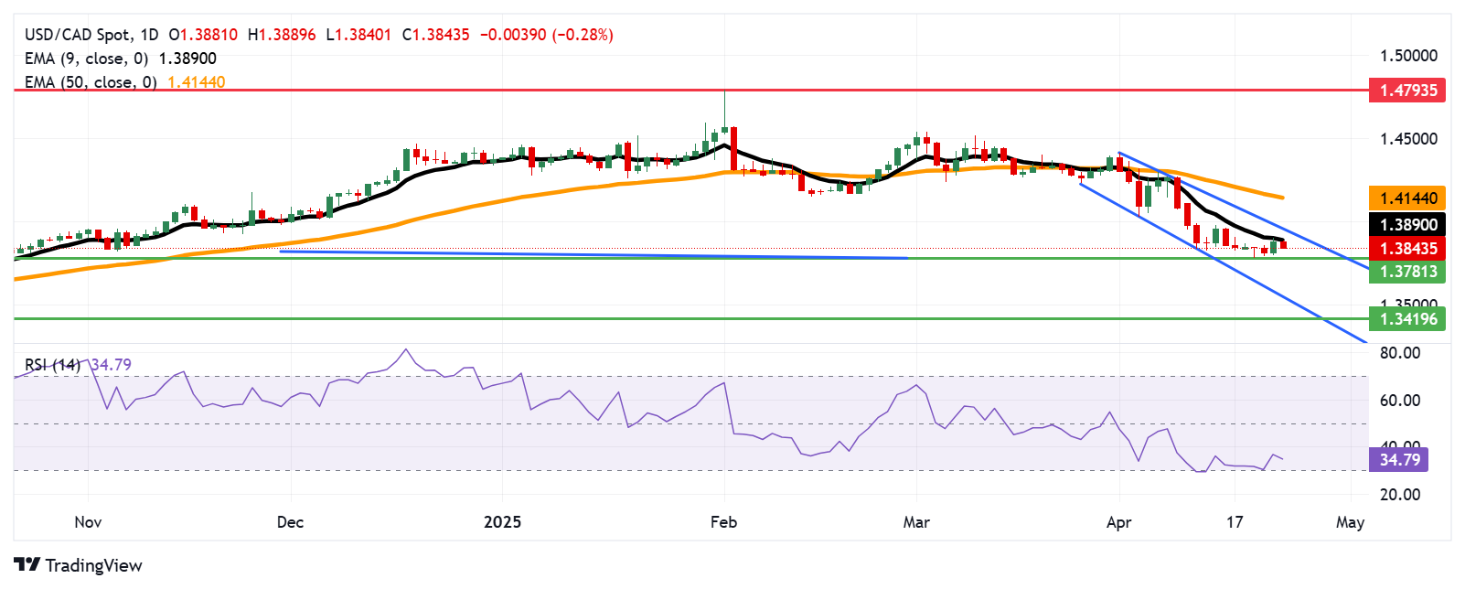Click the TradingView logo icon

27,565
